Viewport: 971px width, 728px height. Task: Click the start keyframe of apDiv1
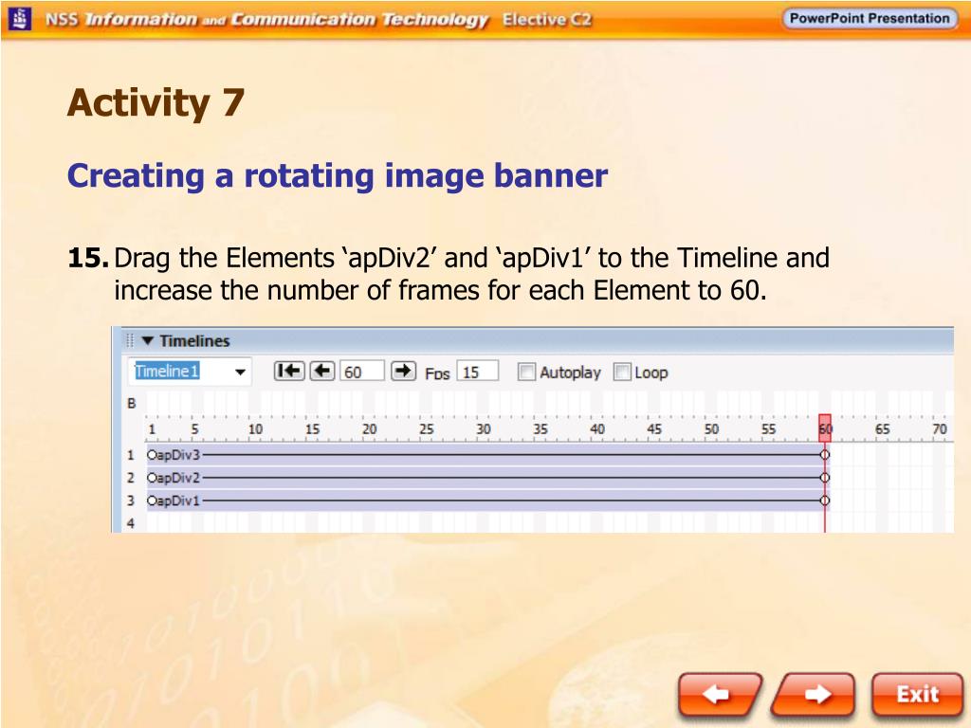point(151,500)
